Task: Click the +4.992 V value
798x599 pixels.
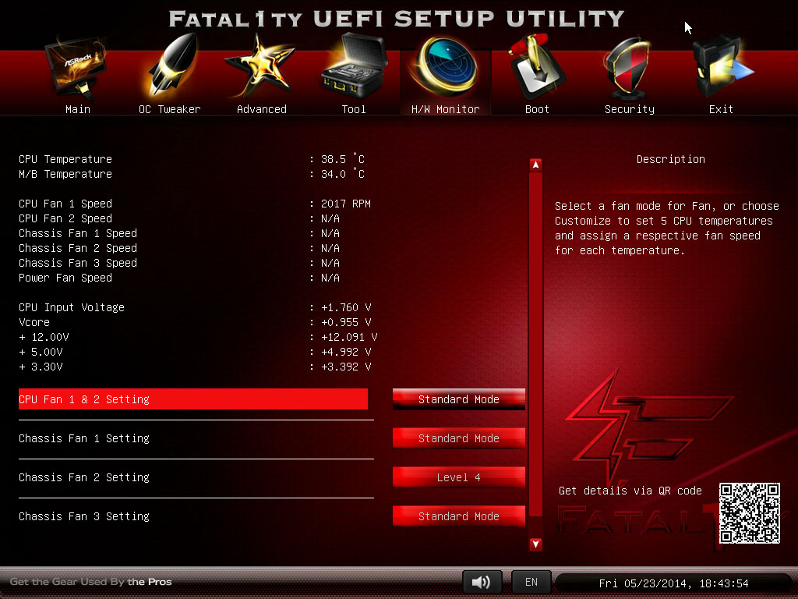Action: [346, 352]
